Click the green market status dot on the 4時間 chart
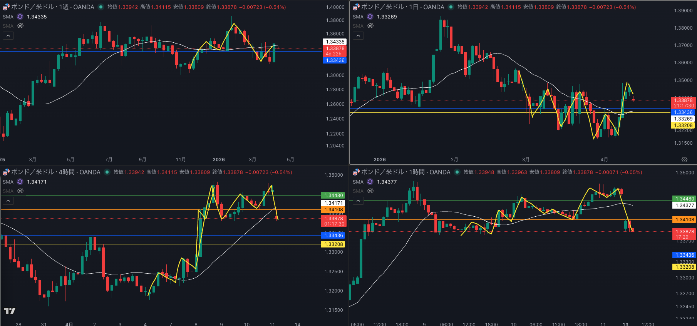The width and height of the screenshot is (697, 326). pyautogui.click(x=107, y=172)
